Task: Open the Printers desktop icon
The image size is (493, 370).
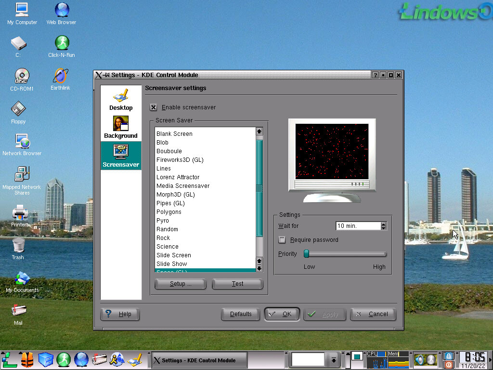Action: click(x=20, y=215)
